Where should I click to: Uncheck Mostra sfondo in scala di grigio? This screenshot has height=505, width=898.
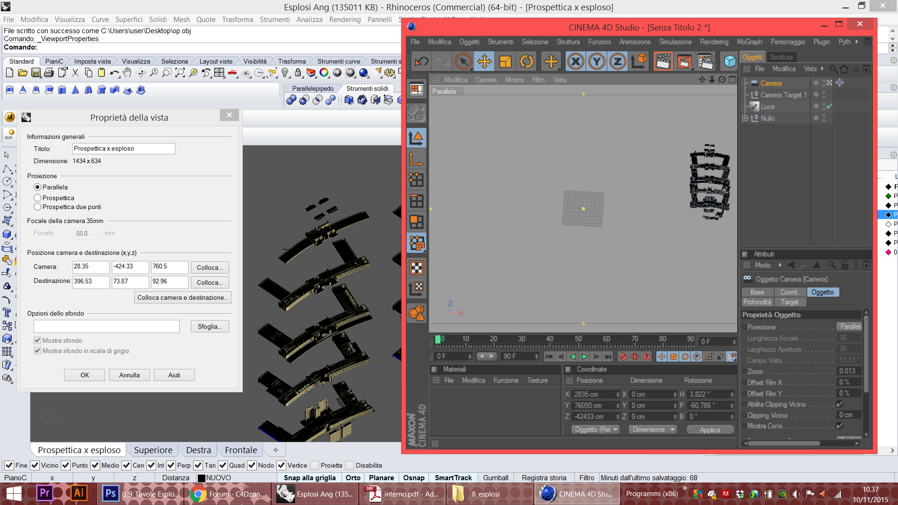coord(37,351)
